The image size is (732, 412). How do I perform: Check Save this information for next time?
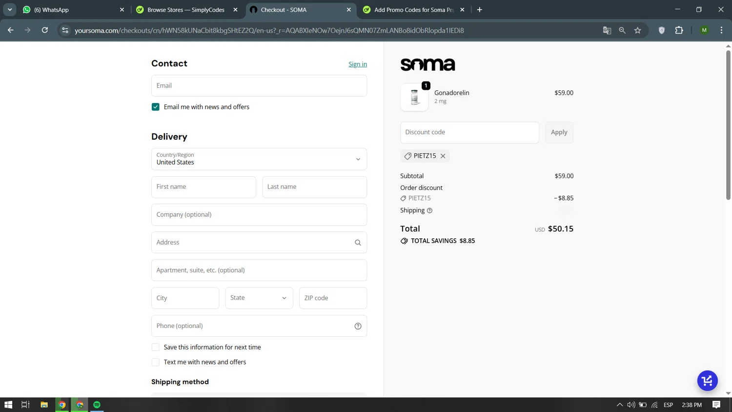point(156,347)
